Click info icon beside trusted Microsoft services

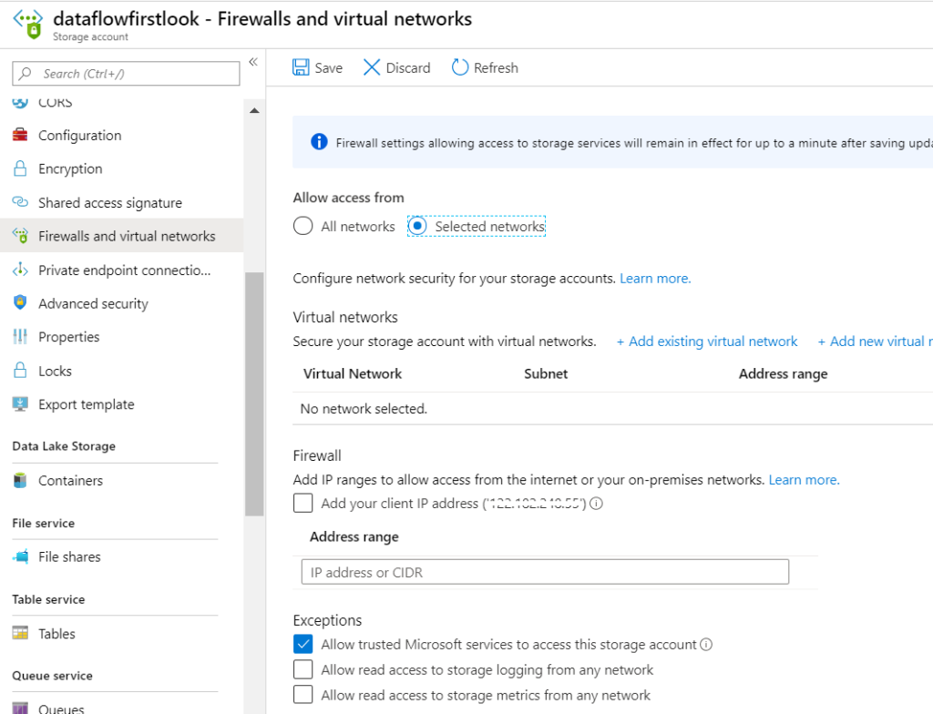(706, 645)
